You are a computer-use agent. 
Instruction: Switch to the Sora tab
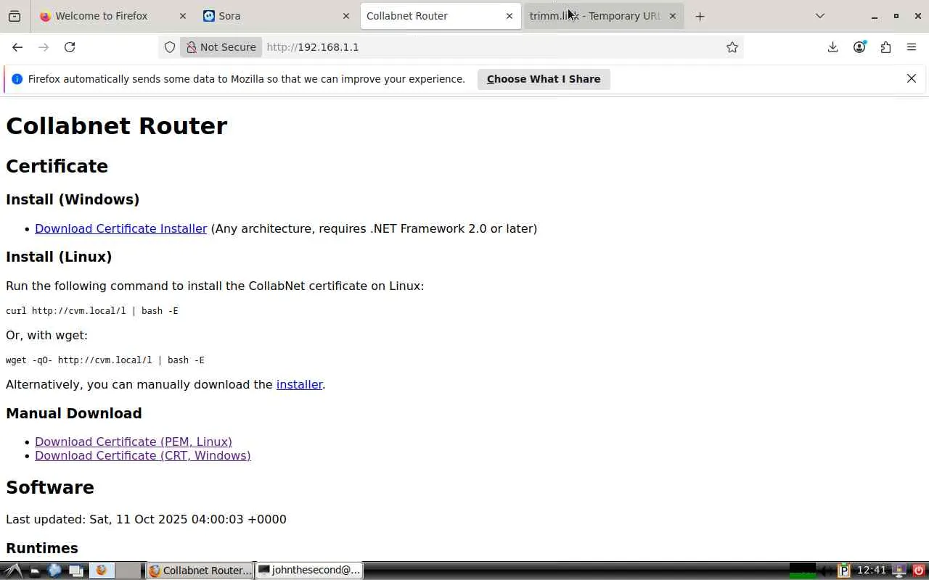click(276, 16)
